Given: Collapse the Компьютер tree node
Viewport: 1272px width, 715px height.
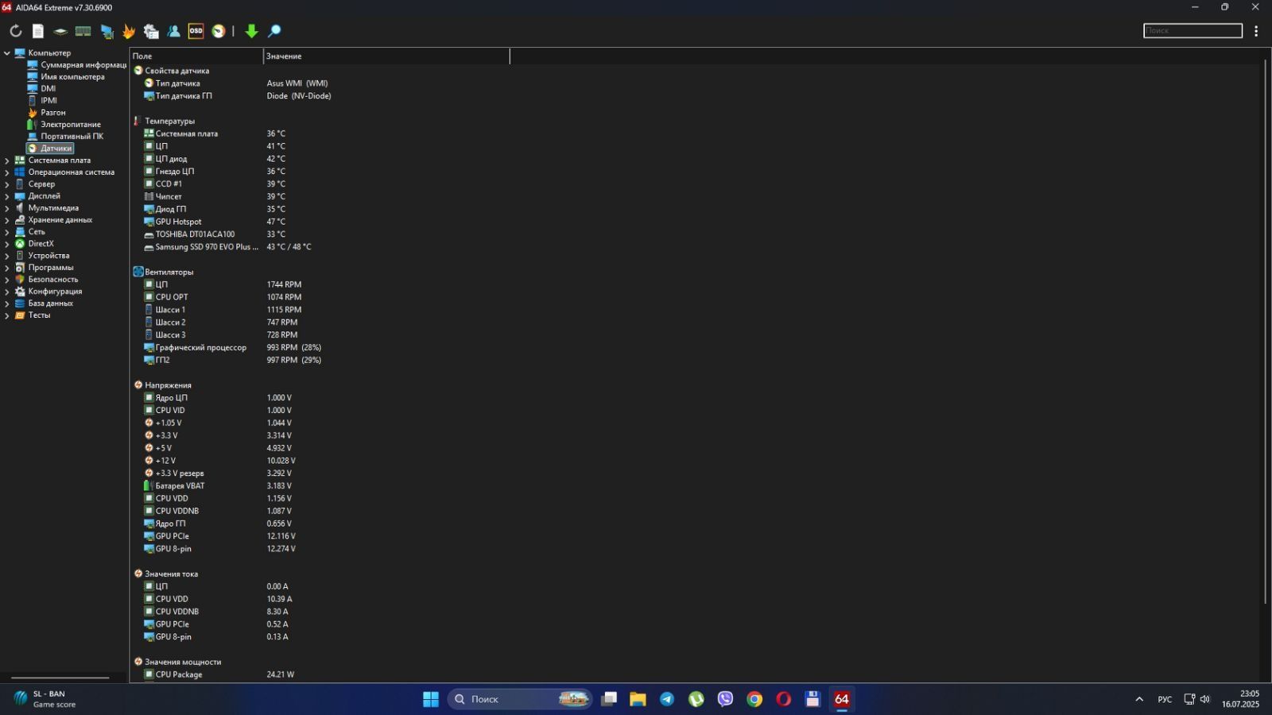Looking at the screenshot, I should point(7,53).
